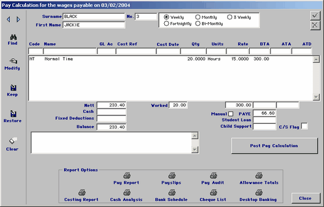
Task: Go to next employee arrow
Action: [18, 19]
